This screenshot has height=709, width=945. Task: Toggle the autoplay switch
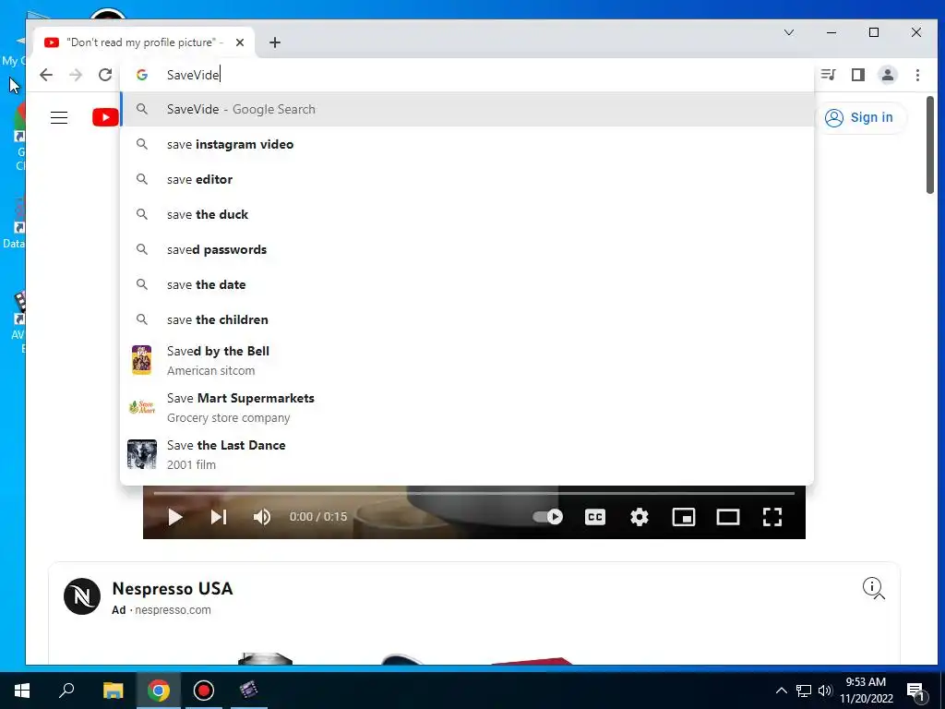coord(547,517)
